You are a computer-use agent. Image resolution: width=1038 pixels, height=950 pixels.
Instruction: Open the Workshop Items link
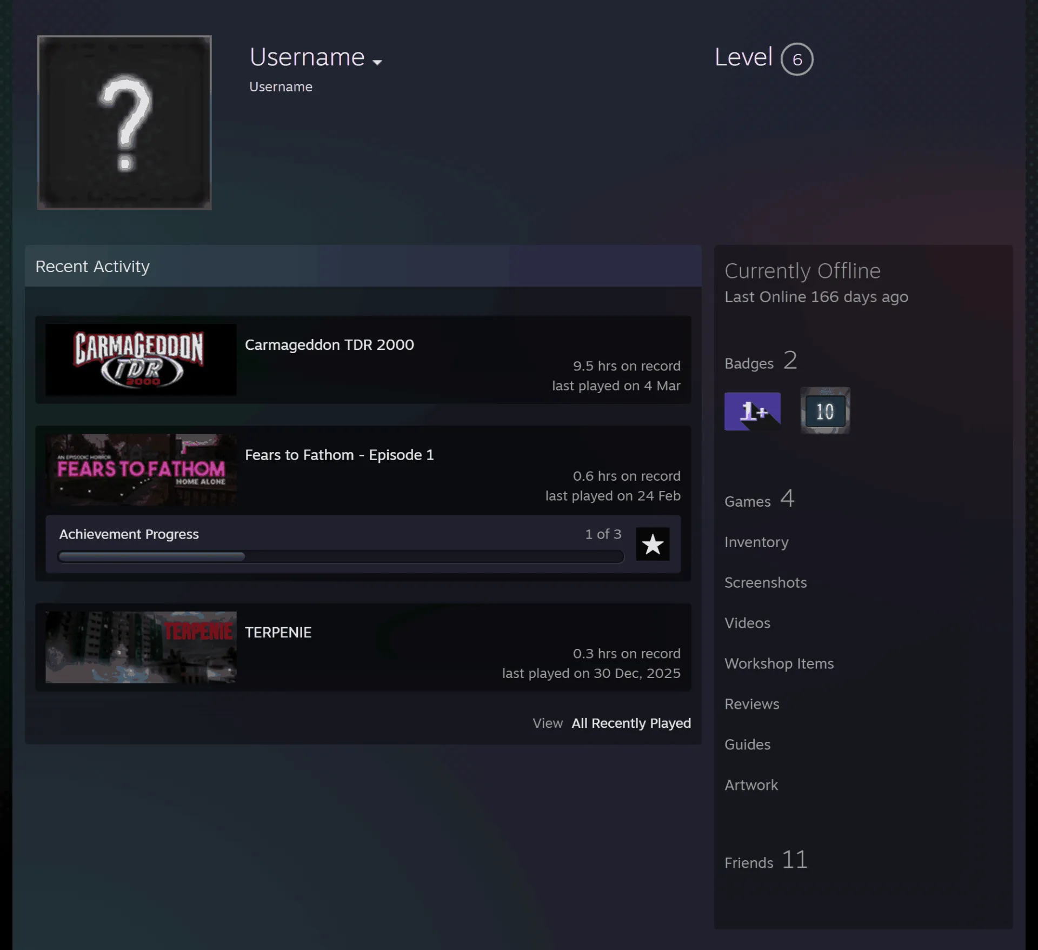point(779,663)
